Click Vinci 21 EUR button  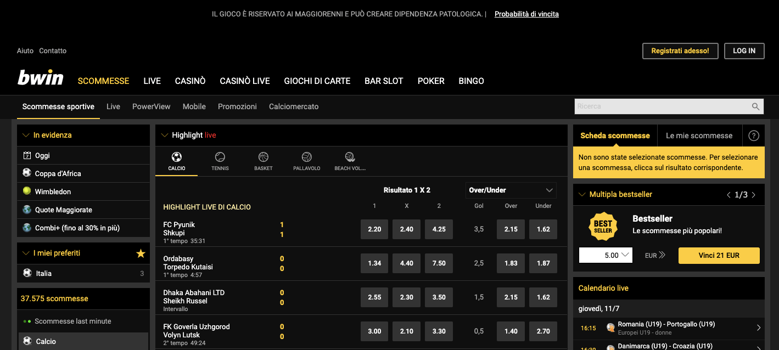pos(719,255)
